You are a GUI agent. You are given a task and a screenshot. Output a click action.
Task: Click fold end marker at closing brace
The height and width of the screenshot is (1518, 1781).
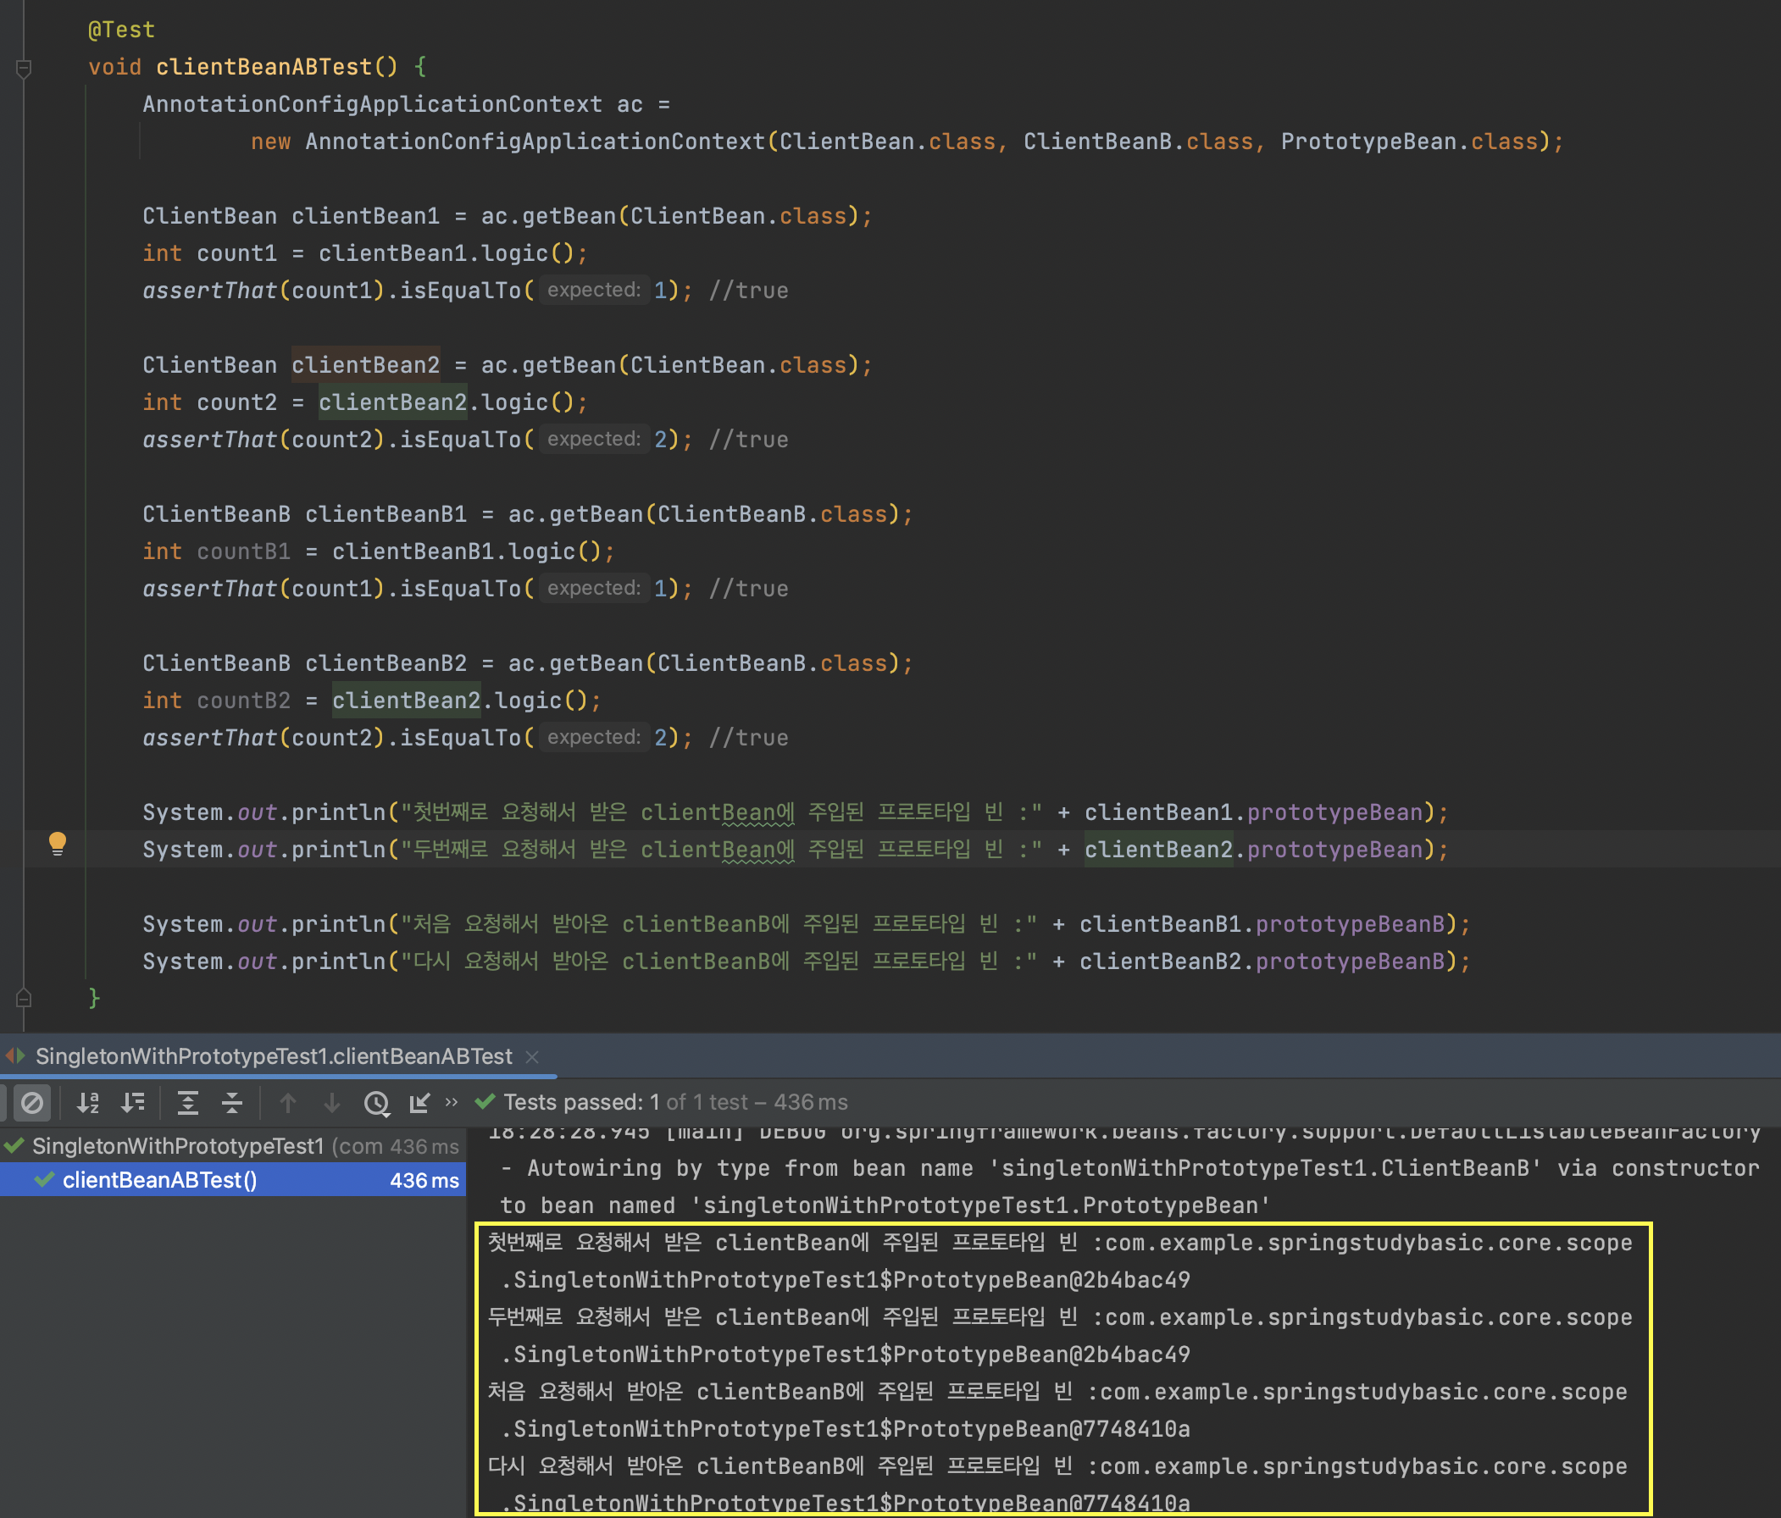click(24, 998)
